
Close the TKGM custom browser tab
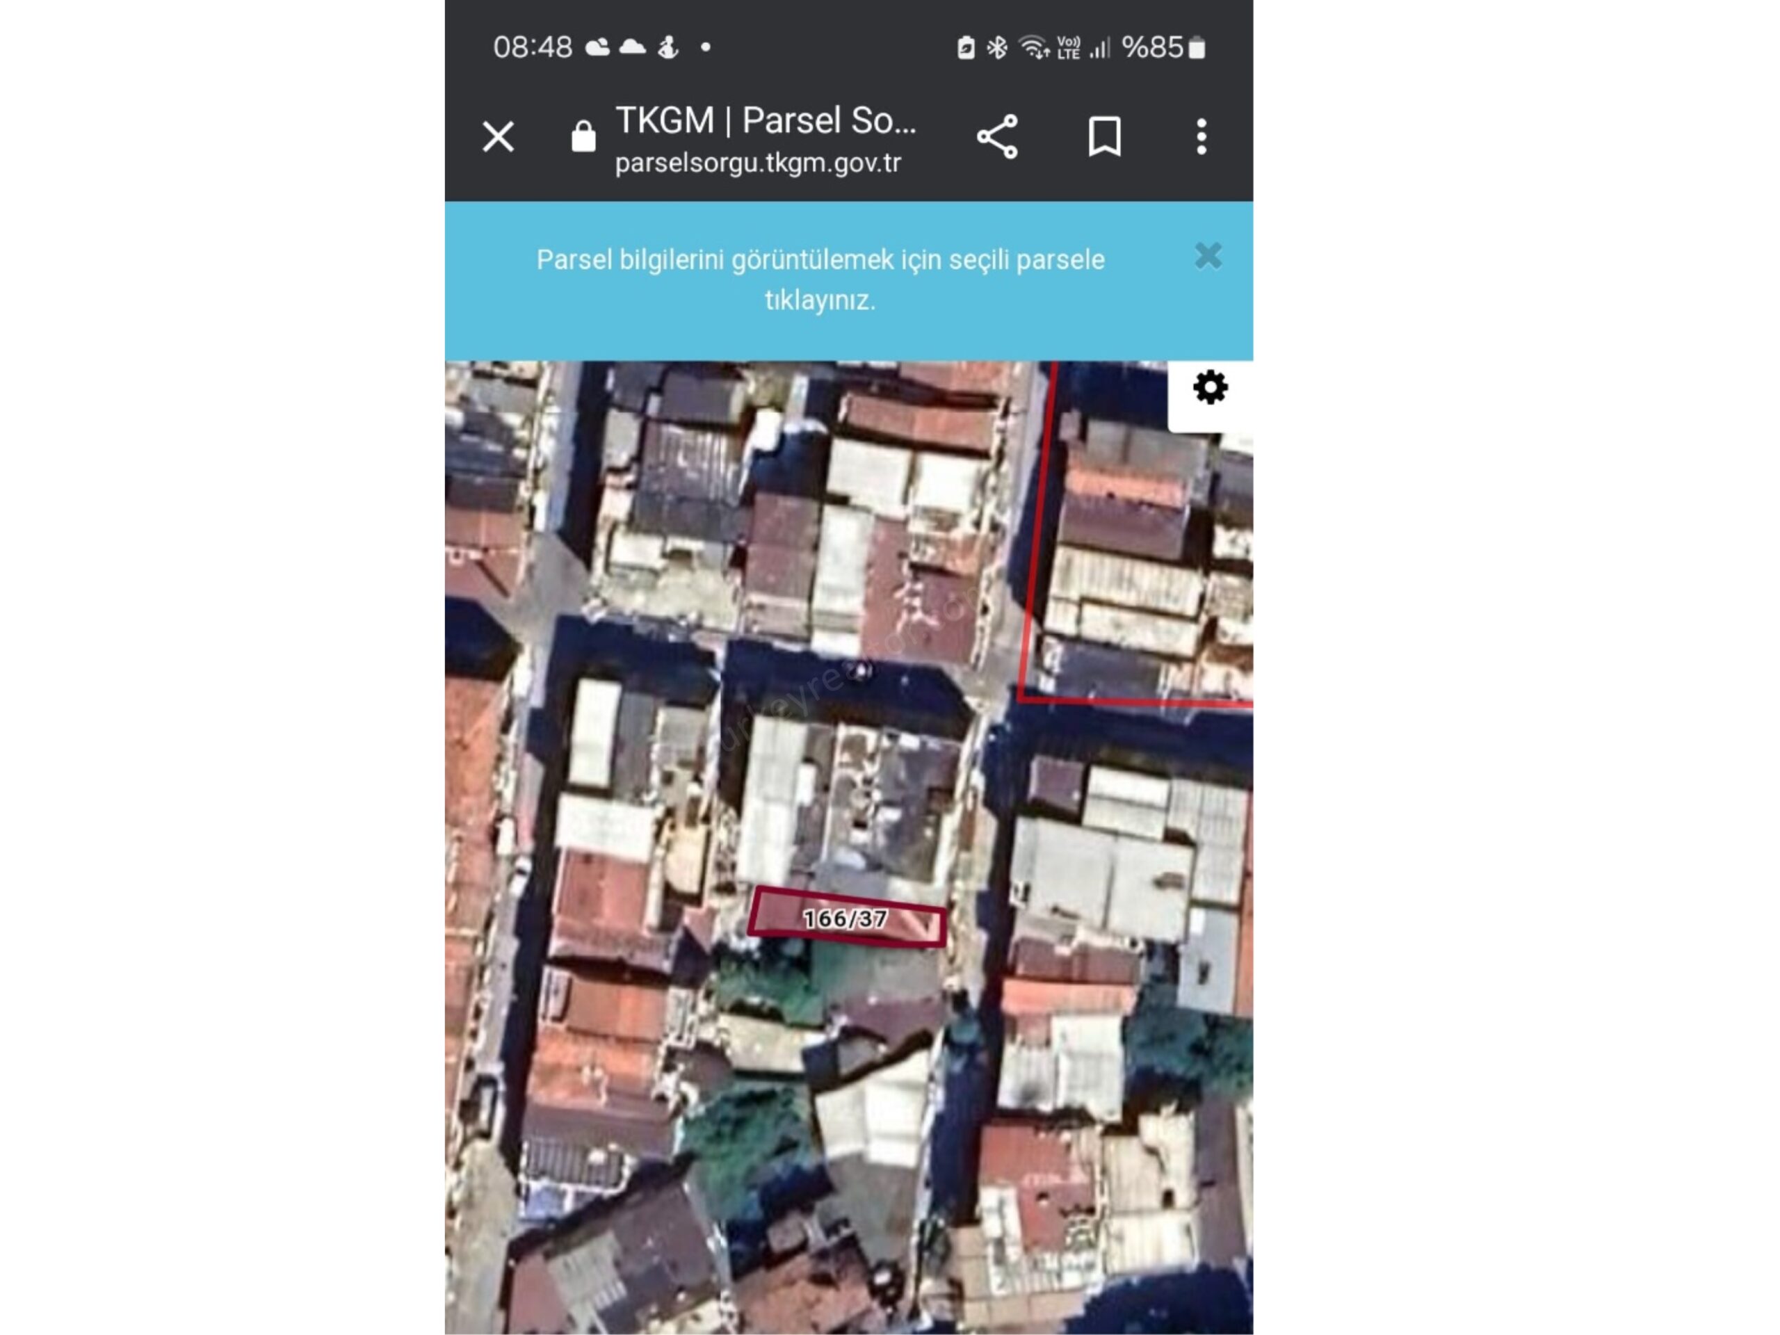point(498,137)
